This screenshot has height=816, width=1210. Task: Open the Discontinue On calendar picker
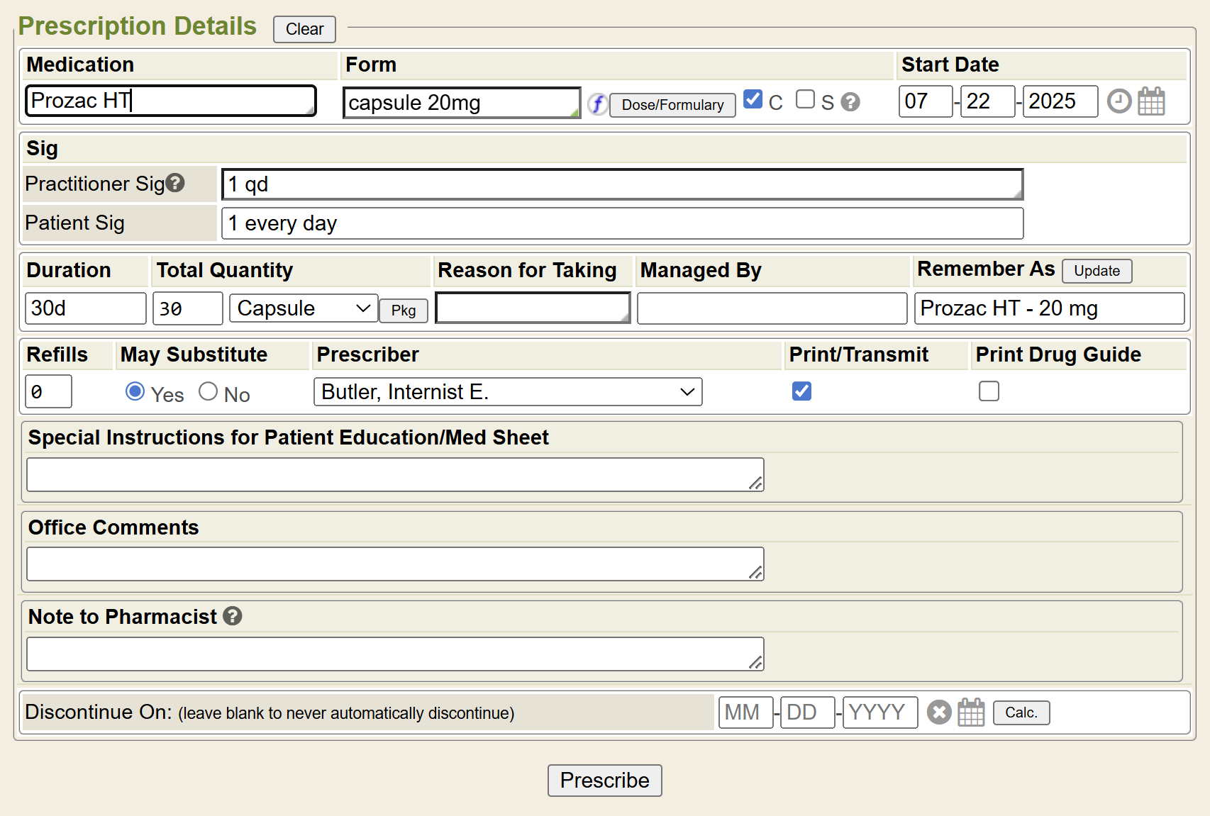[x=971, y=712]
